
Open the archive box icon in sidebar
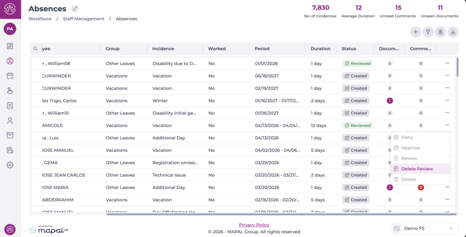pos(10,135)
